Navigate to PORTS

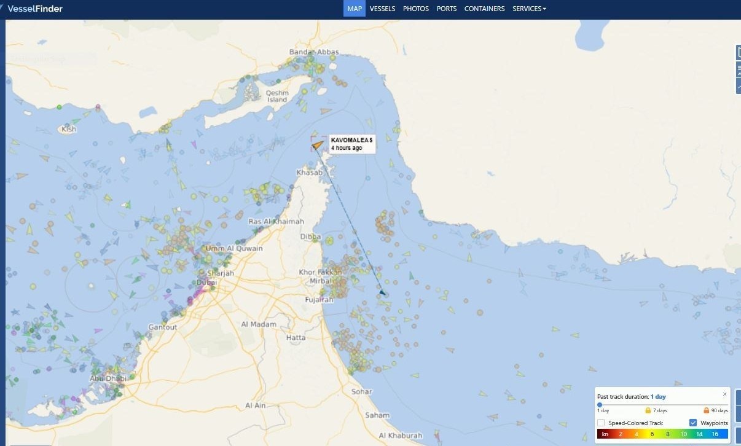[447, 9]
